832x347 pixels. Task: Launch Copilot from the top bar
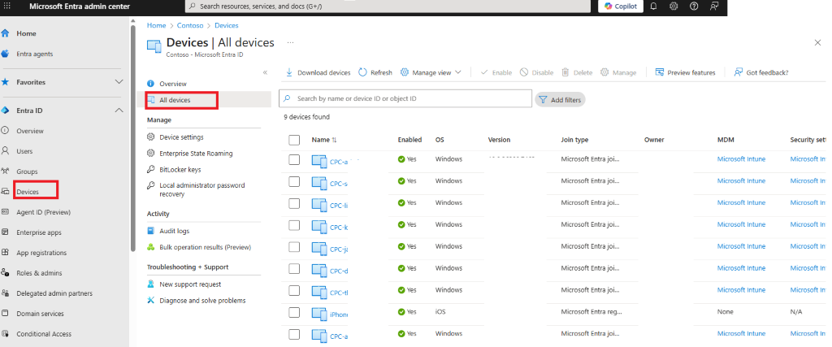pos(621,7)
